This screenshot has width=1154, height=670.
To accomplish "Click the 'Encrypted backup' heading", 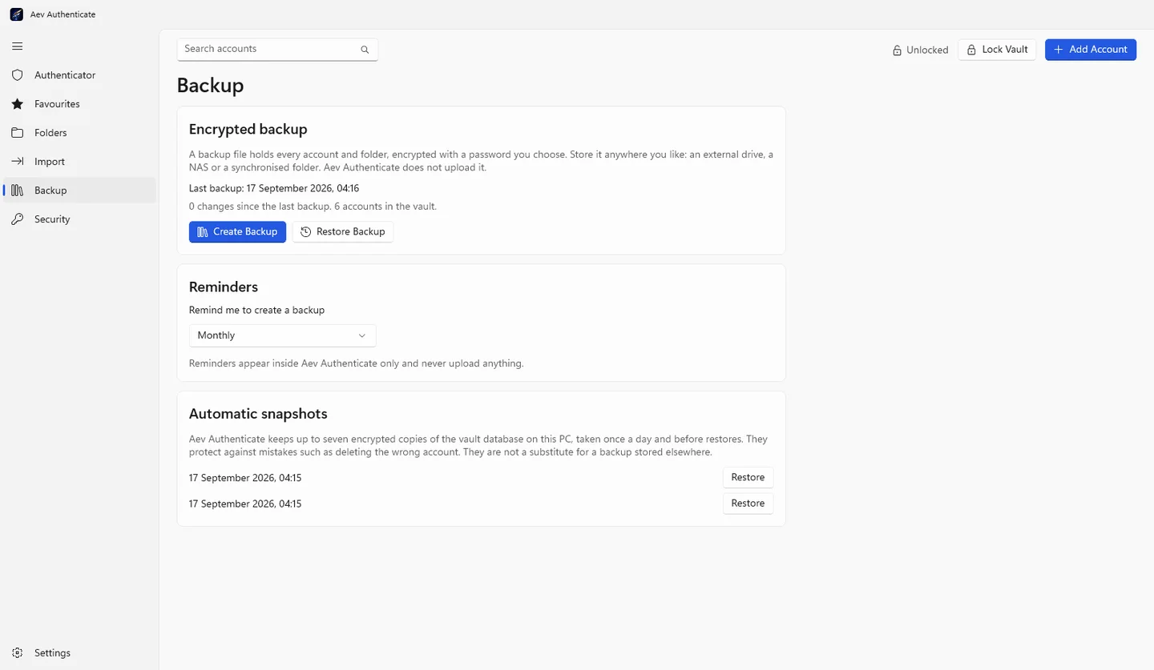I will click(248, 129).
